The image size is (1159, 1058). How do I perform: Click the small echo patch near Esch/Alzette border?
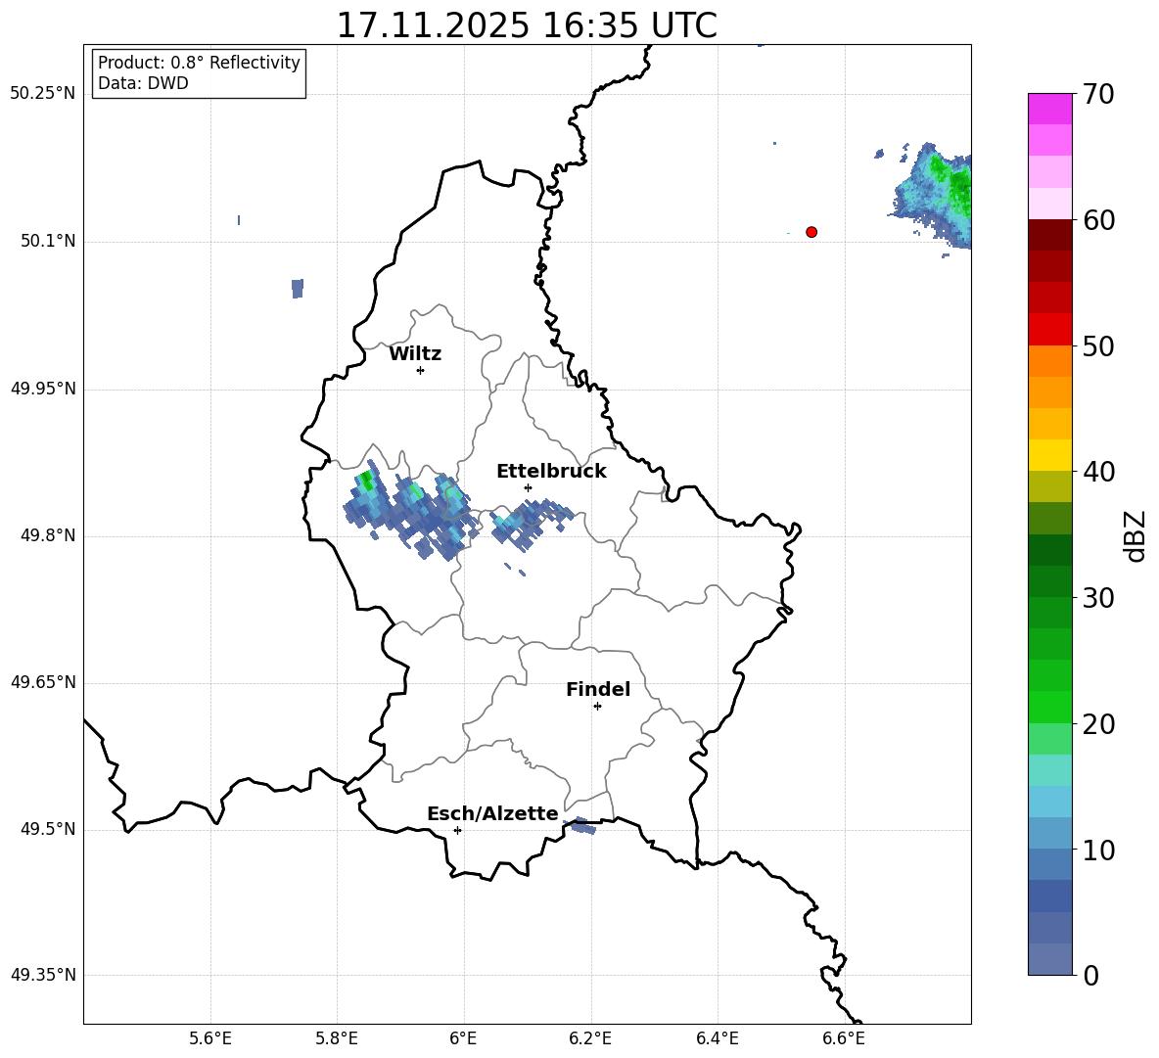(581, 824)
